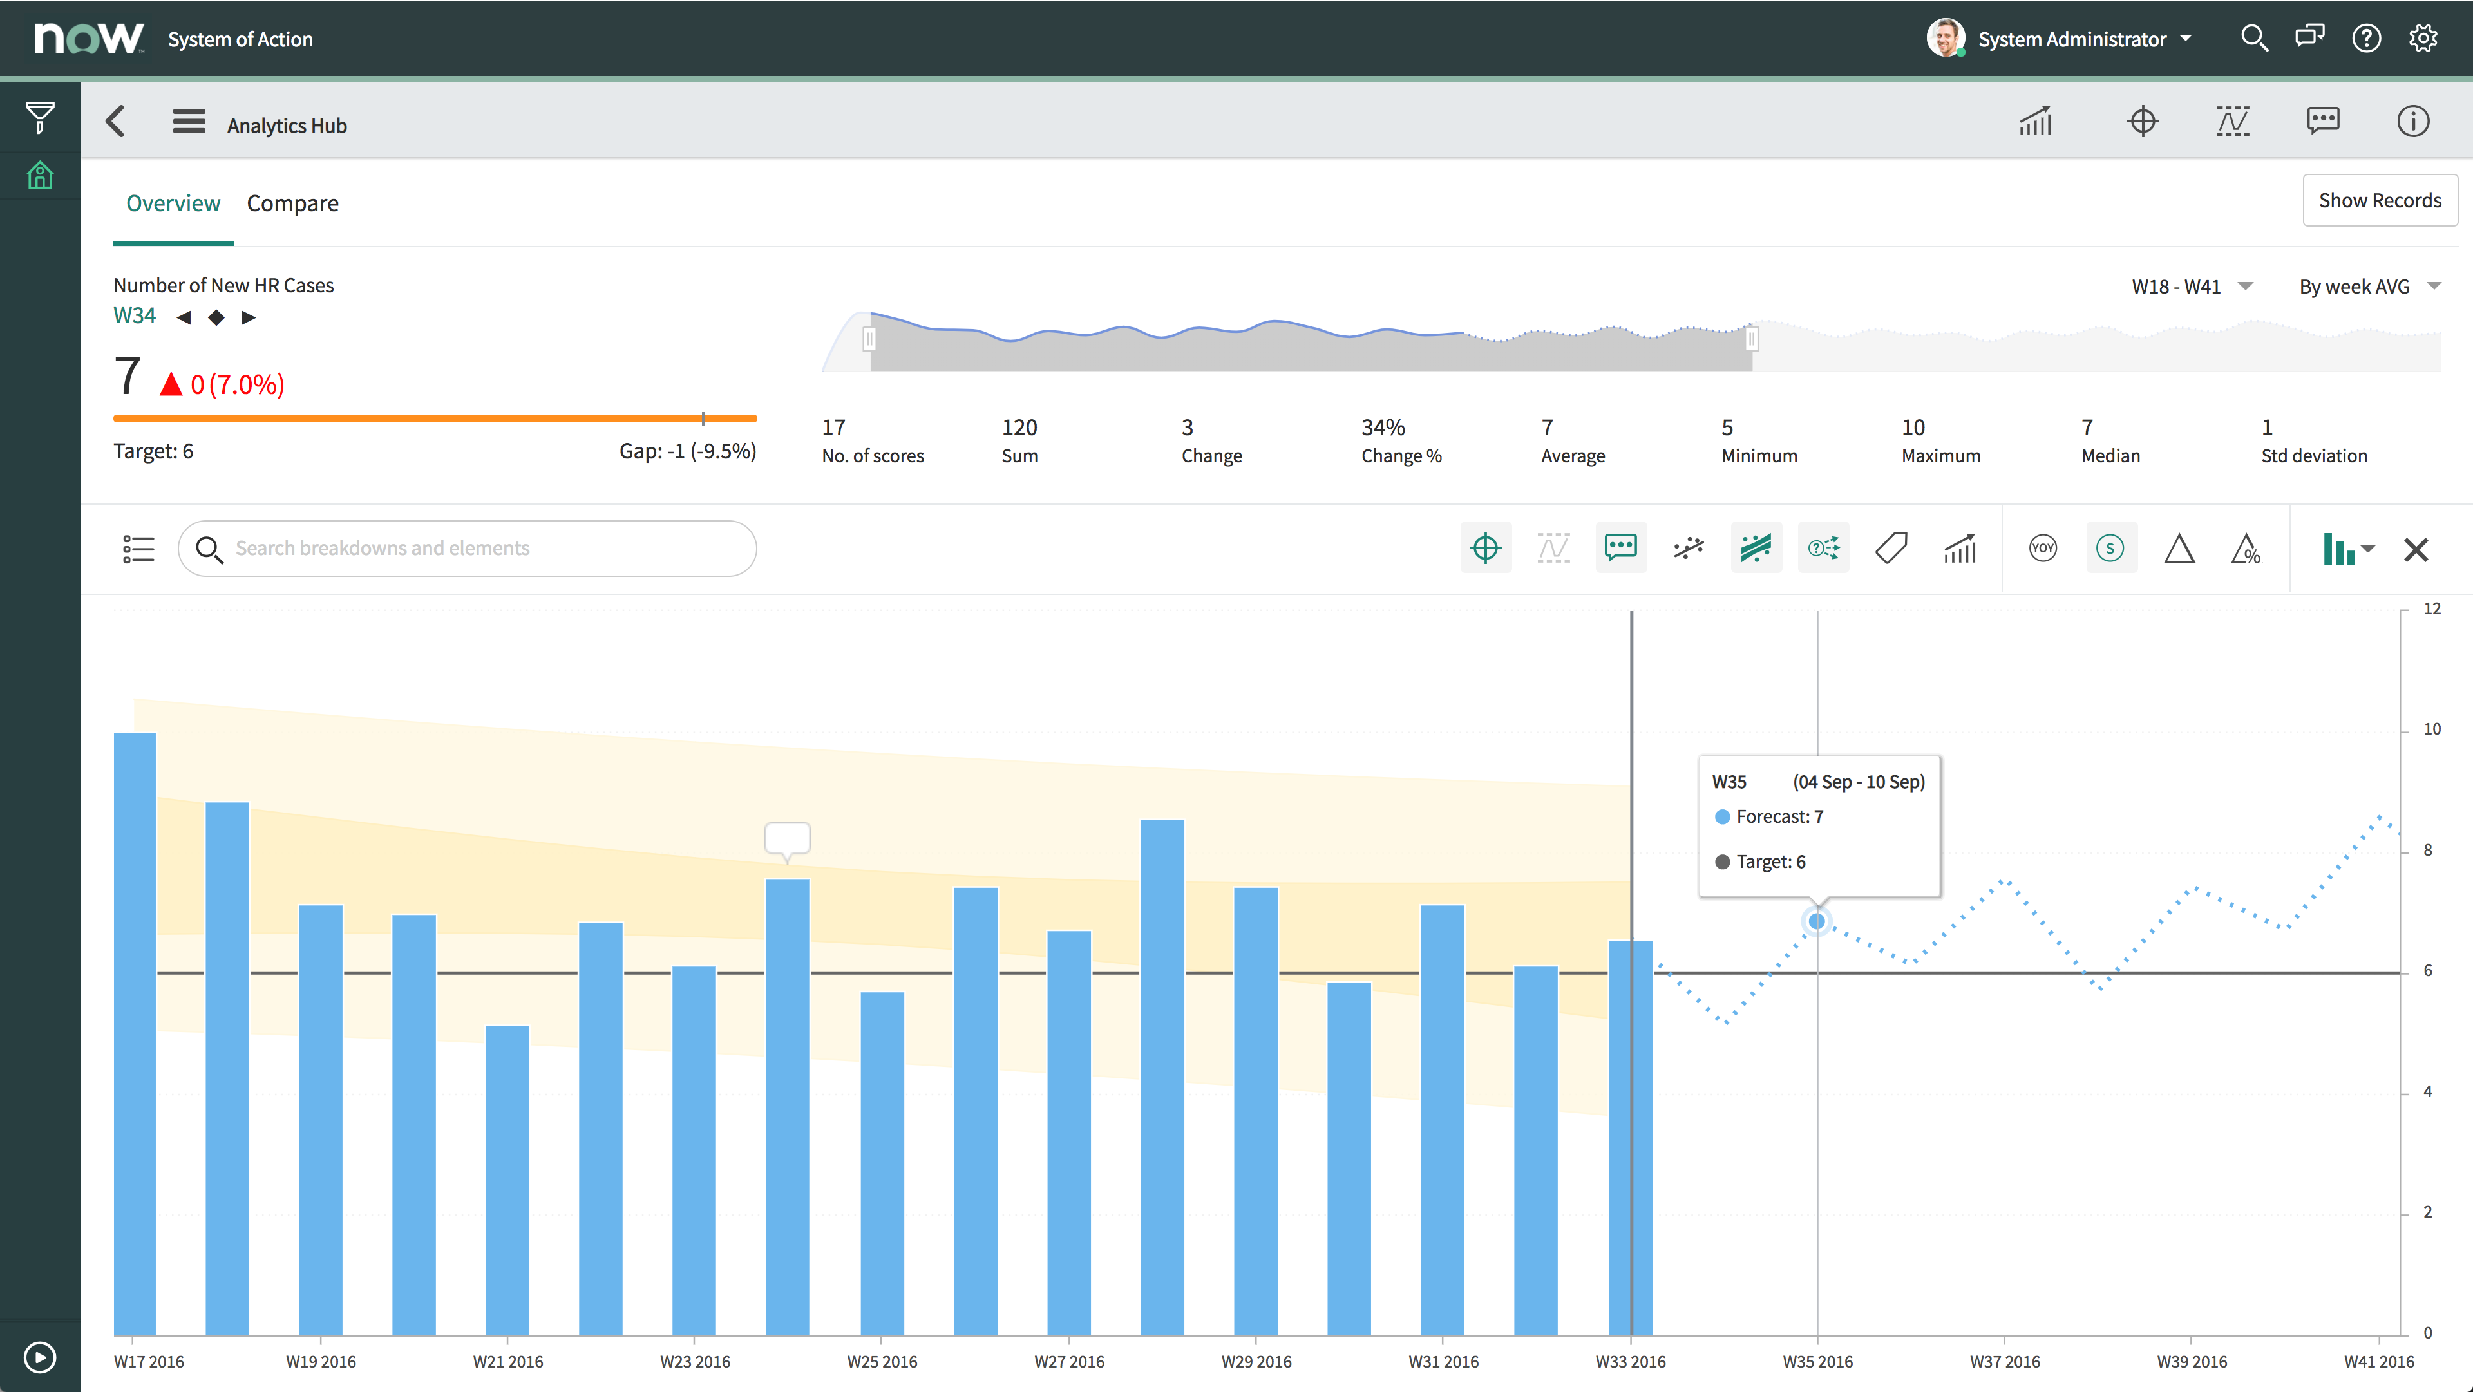The image size is (2473, 1392).
Task: Open the chart type selector dropdown
Action: pos(2349,549)
